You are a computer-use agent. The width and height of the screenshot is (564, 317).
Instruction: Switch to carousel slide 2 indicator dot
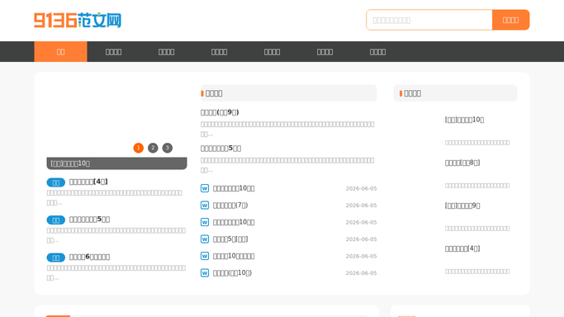click(153, 148)
